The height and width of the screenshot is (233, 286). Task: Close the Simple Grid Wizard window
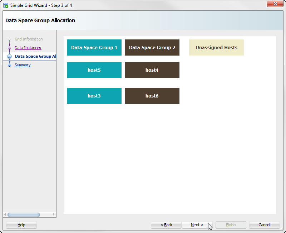coord(275,4)
